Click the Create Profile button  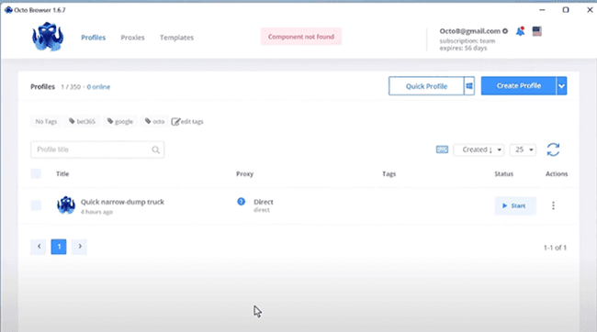coord(519,86)
